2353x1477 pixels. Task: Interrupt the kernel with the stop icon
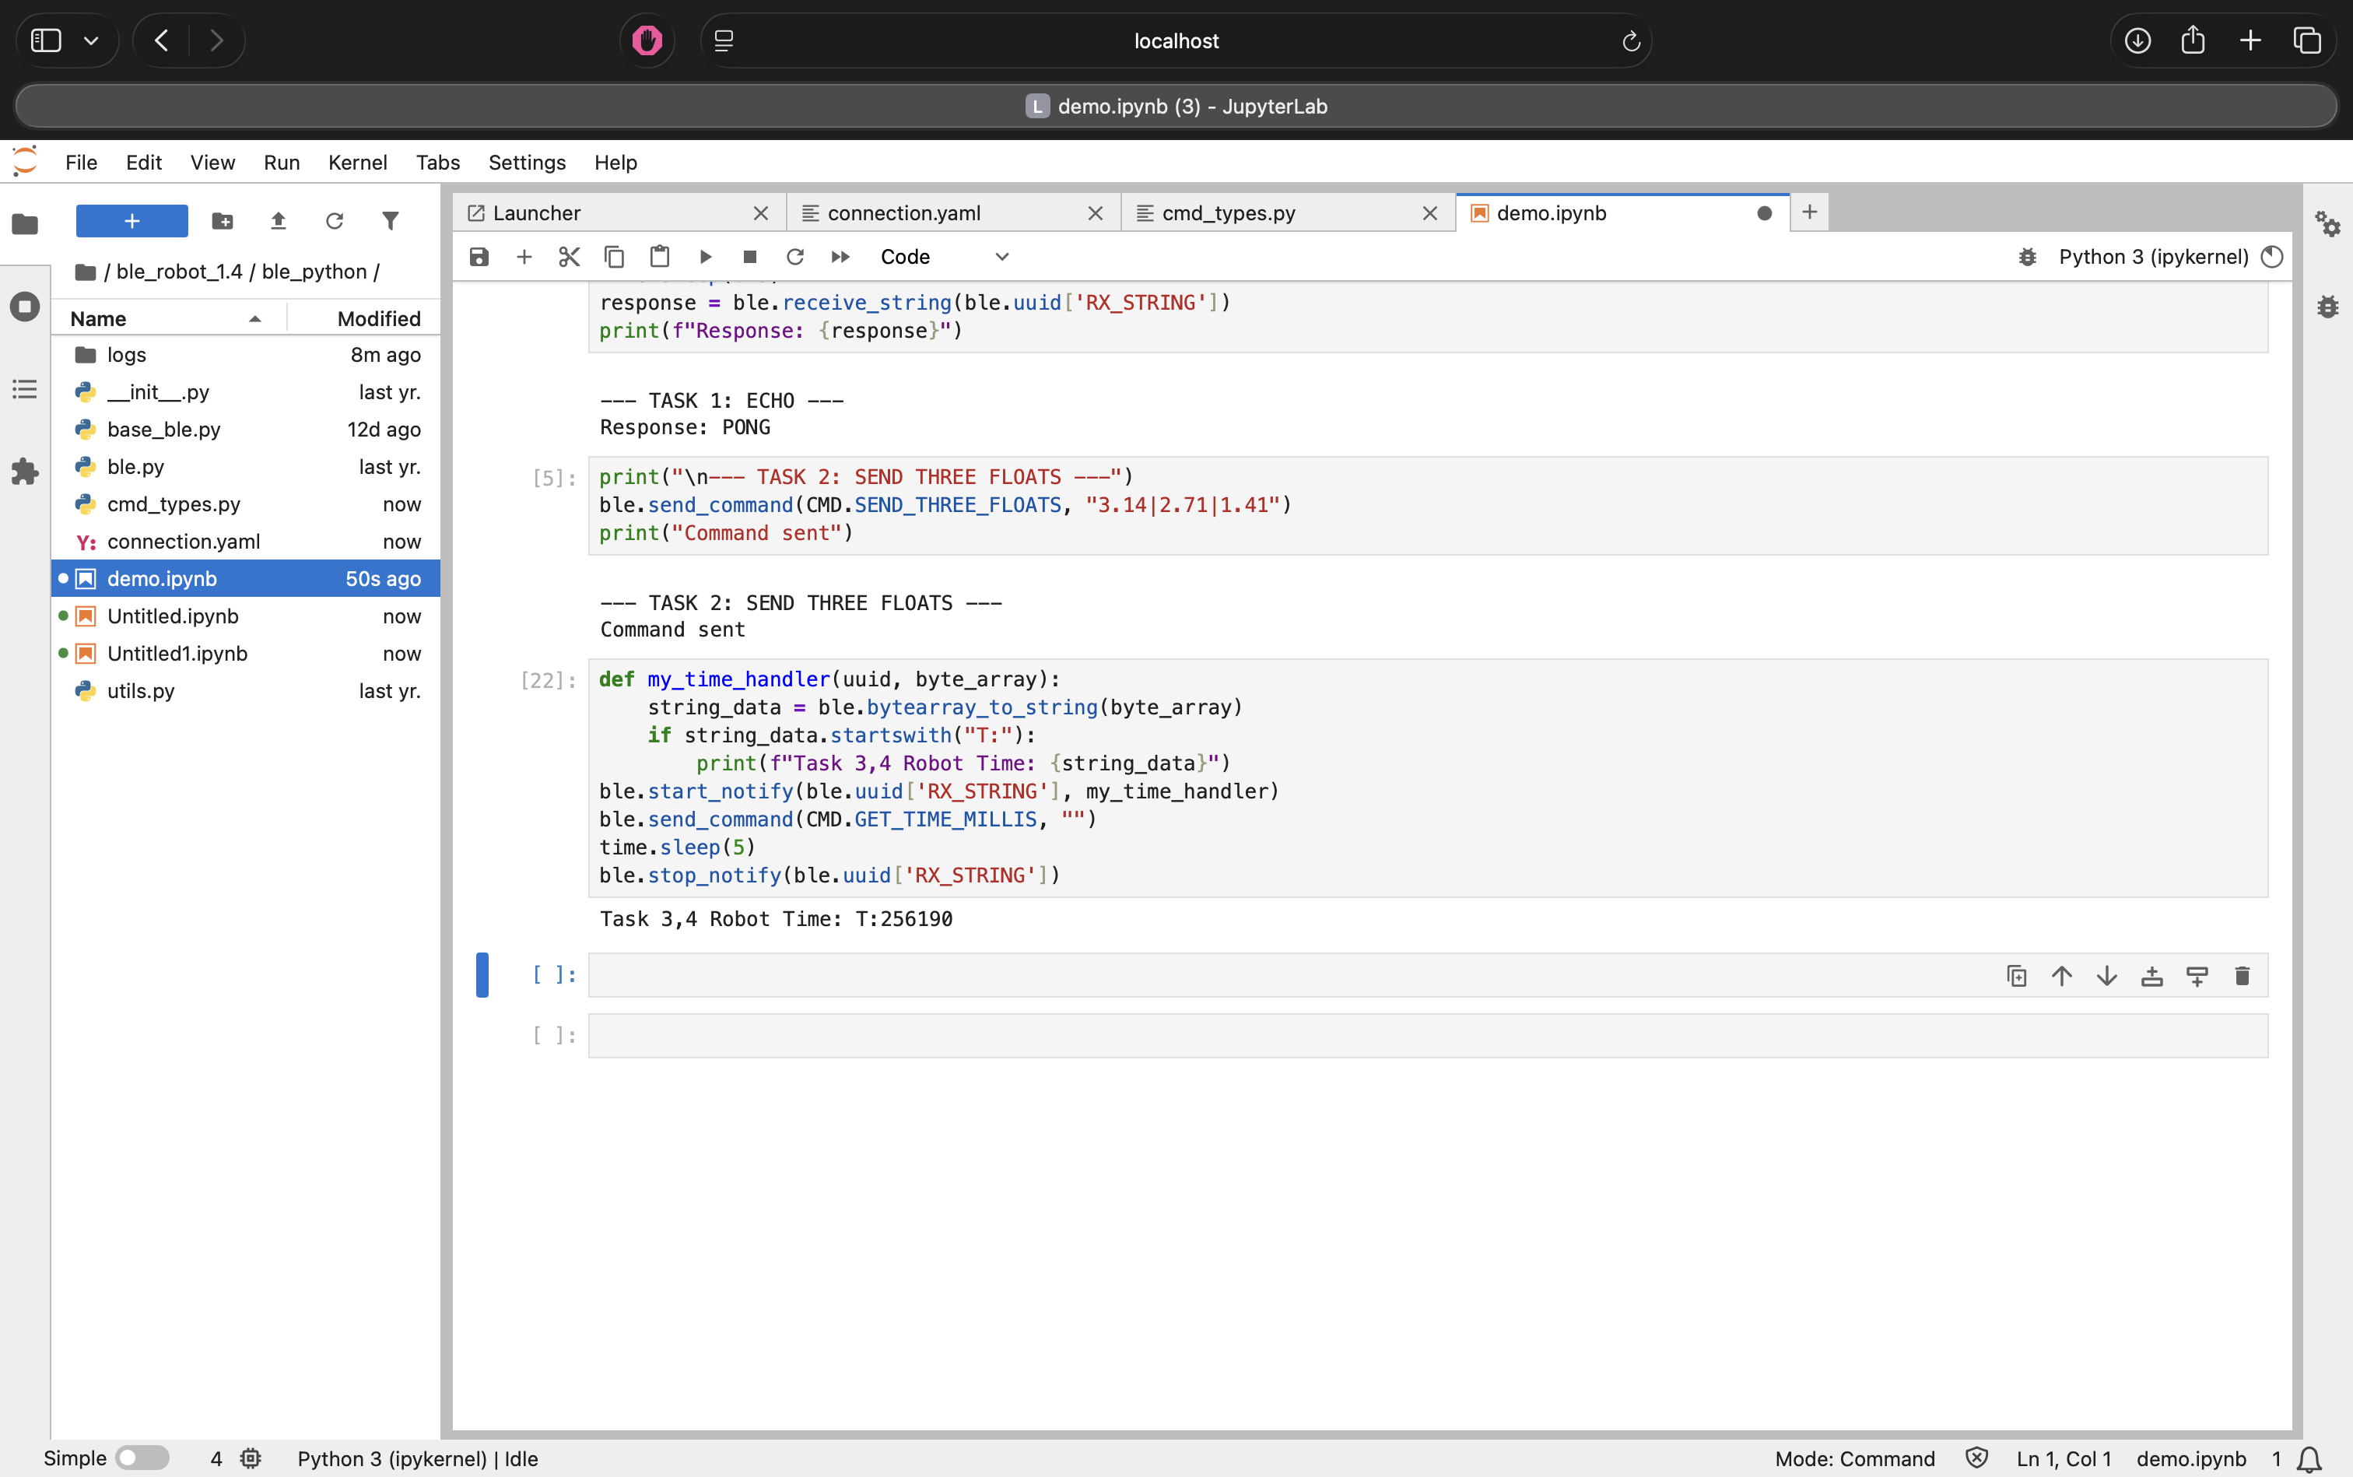pos(750,256)
